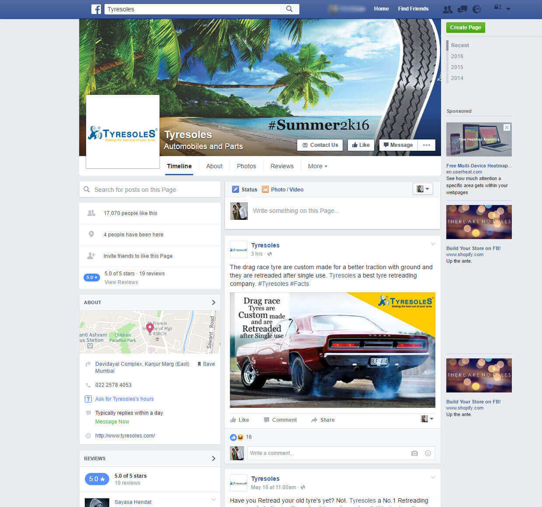The height and width of the screenshot is (507, 542).
Task: Click the Search for posts on this Page field
Action: point(150,190)
